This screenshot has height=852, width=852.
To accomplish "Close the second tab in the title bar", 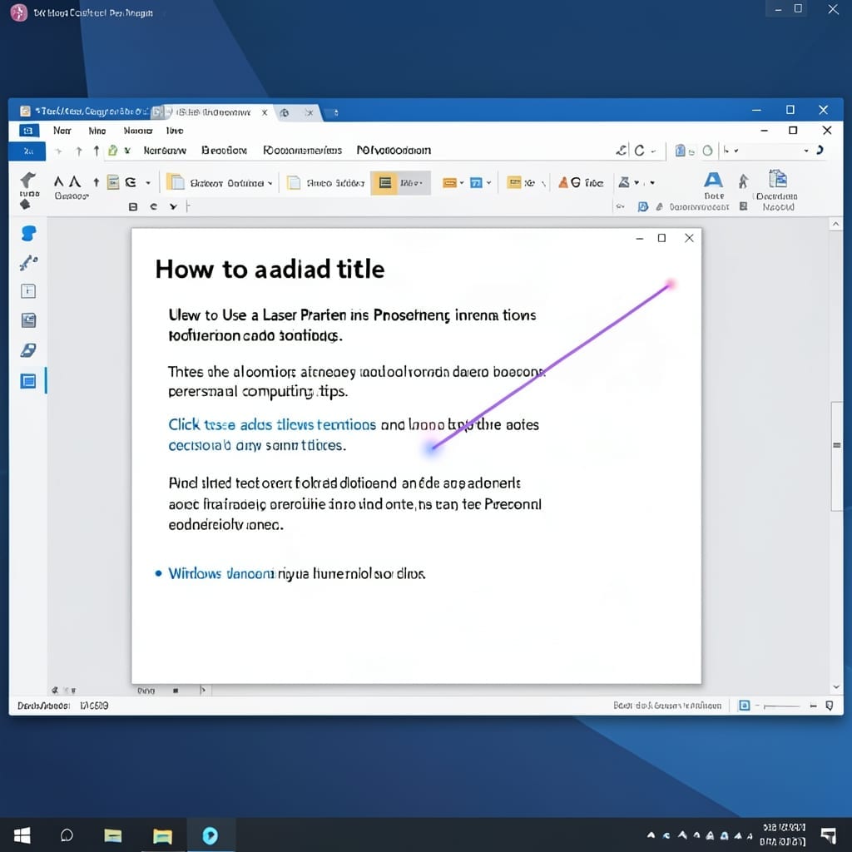I will (265, 112).
